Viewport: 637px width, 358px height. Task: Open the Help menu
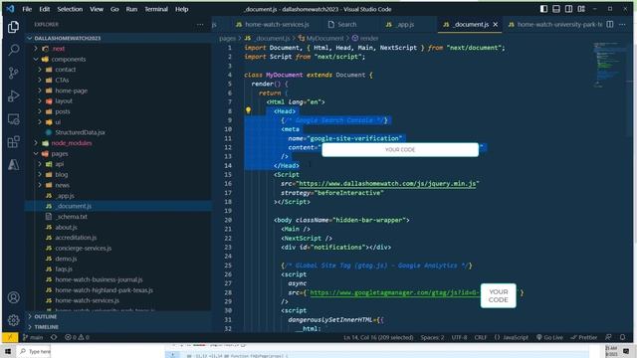tap(181, 9)
